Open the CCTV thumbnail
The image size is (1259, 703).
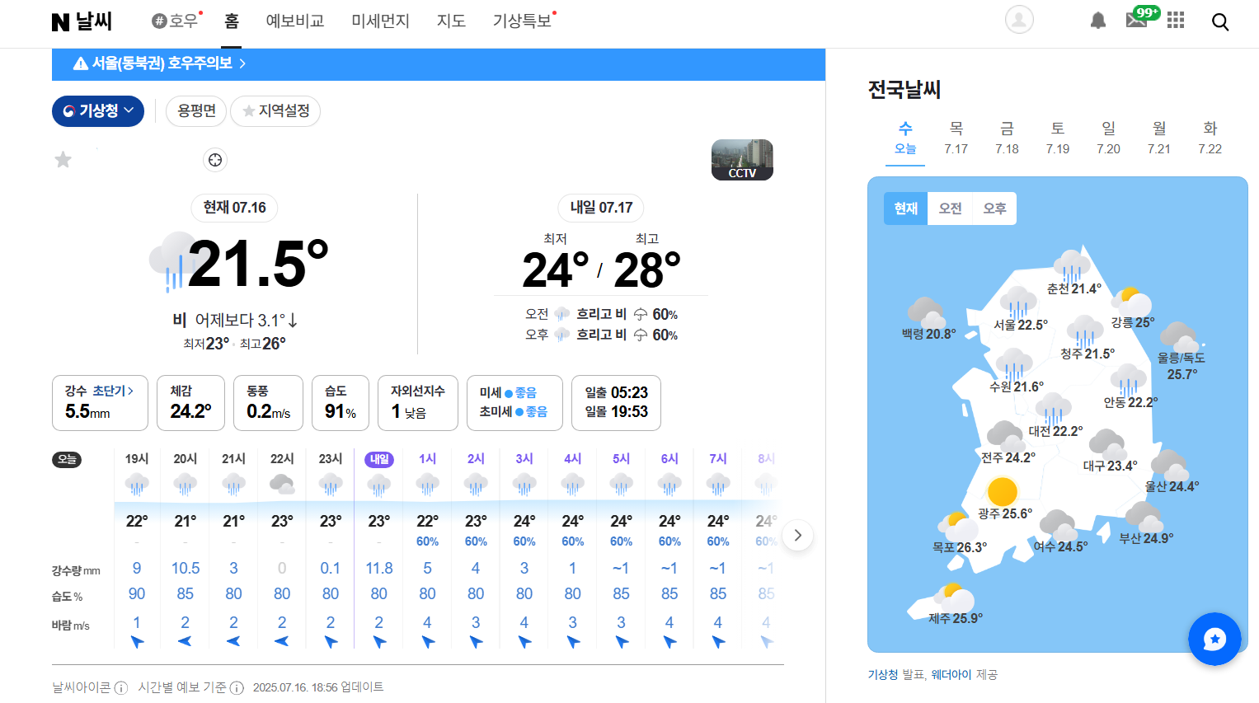741,160
